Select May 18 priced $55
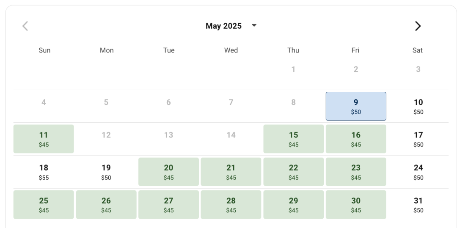Screen dimensions: 457x228 click(x=44, y=172)
